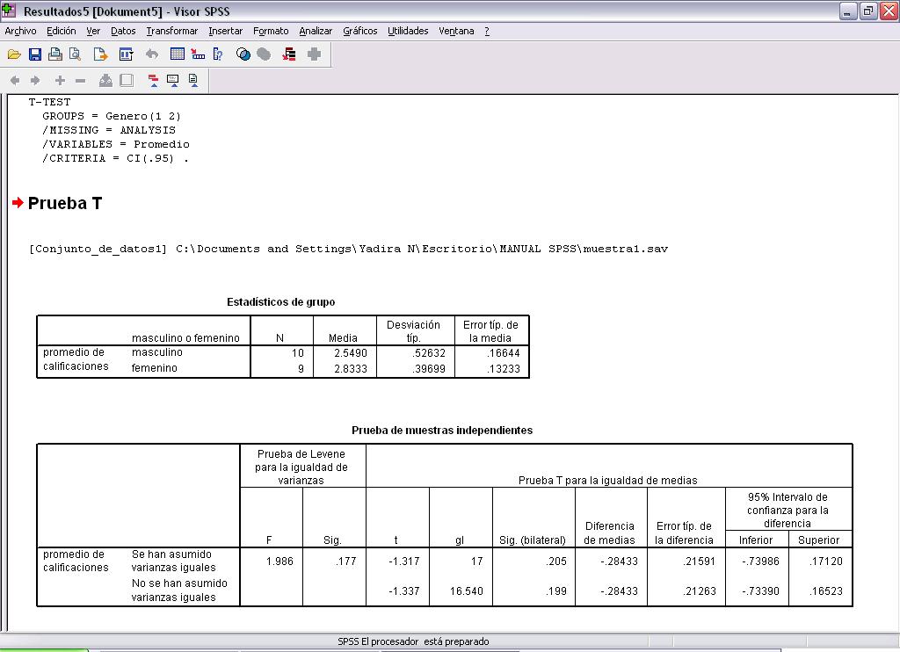This screenshot has width=900, height=652.
Task: Insert heading with the red bars icon
Action: [153, 80]
